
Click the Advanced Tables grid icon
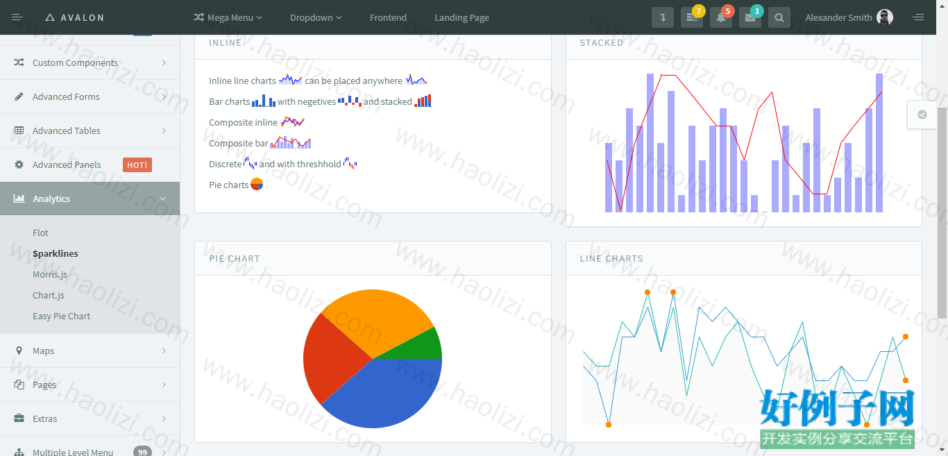tap(19, 130)
